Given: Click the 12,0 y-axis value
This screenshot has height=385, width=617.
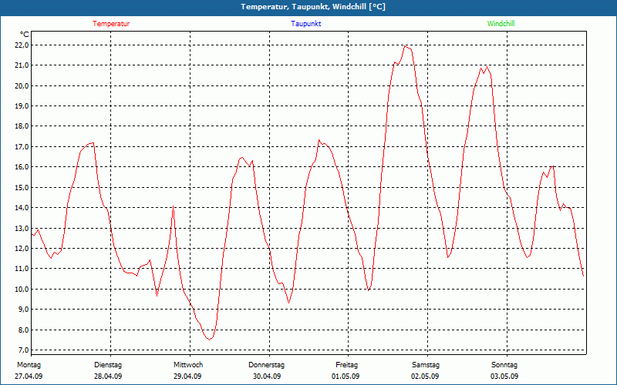Looking at the screenshot, I should pos(22,248).
